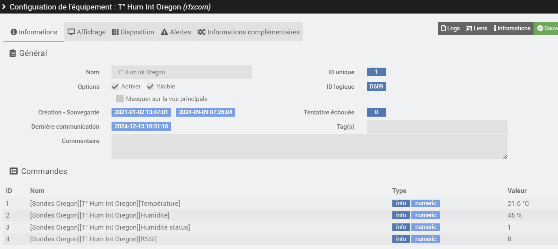Screen dimensions: 558x249
Task: Uncheck the Activer checkbox
Action: (115, 87)
